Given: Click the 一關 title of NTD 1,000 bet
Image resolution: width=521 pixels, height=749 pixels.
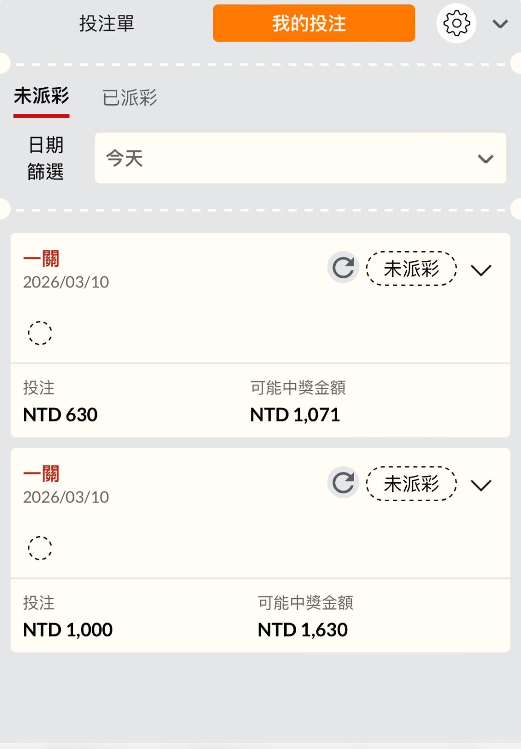Looking at the screenshot, I should point(41,474).
